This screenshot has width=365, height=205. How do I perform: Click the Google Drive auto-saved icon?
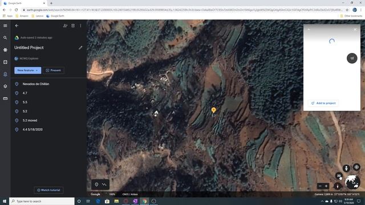click(17, 38)
